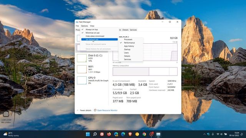This screenshot has width=246, height=138.
Task: Open Google Chrome from taskbar
Action: pyautogui.click(x=144, y=134)
